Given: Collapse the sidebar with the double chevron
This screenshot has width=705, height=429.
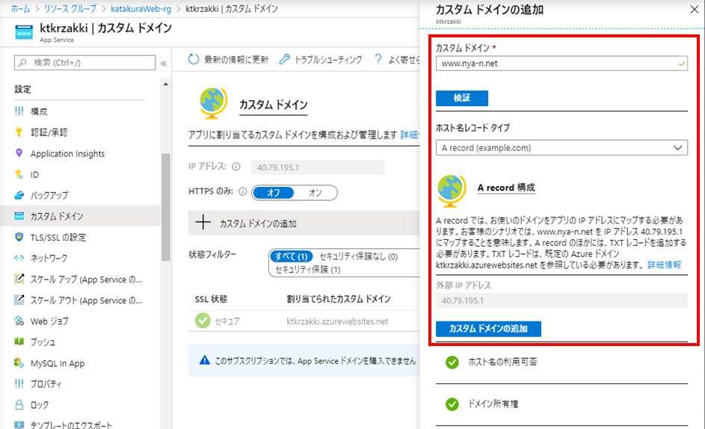Looking at the screenshot, I should 164,64.
